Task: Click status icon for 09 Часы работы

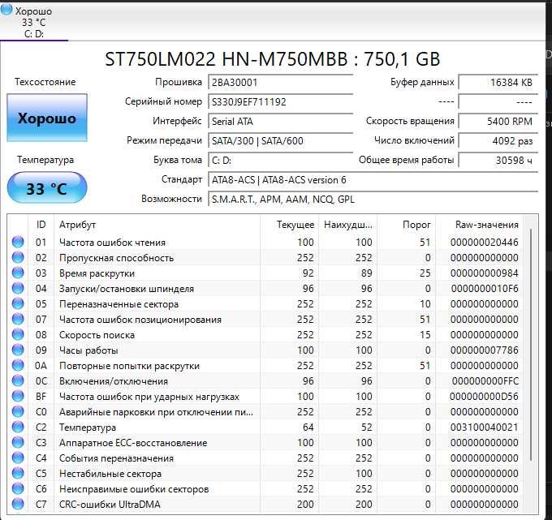Action: pos(18,350)
